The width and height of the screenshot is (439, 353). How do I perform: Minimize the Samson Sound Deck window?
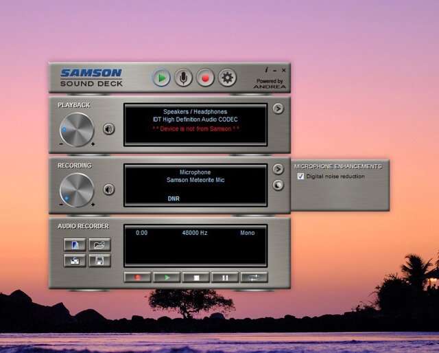(275, 70)
